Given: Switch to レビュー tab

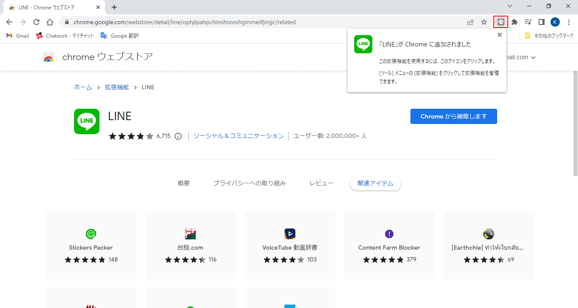Looking at the screenshot, I should 322,183.
